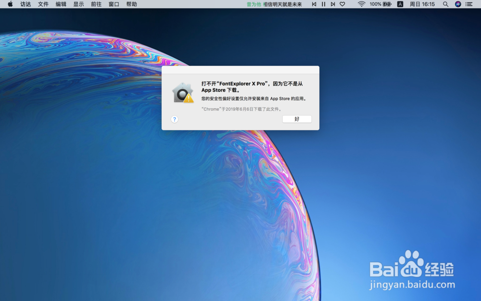Open the 文件 menu
This screenshot has height=301, width=481.
[43, 4]
